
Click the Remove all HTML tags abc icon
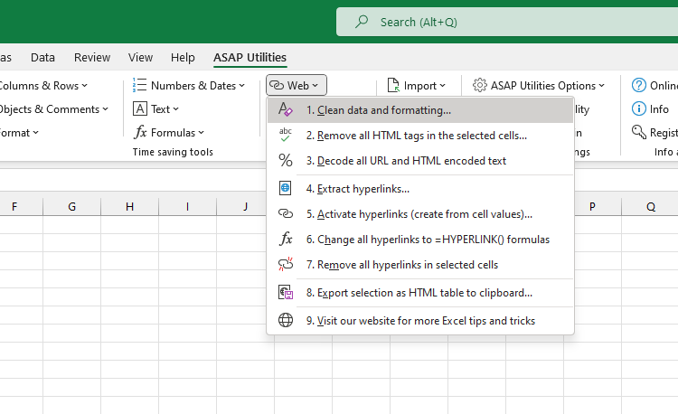[x=286, y=135]
